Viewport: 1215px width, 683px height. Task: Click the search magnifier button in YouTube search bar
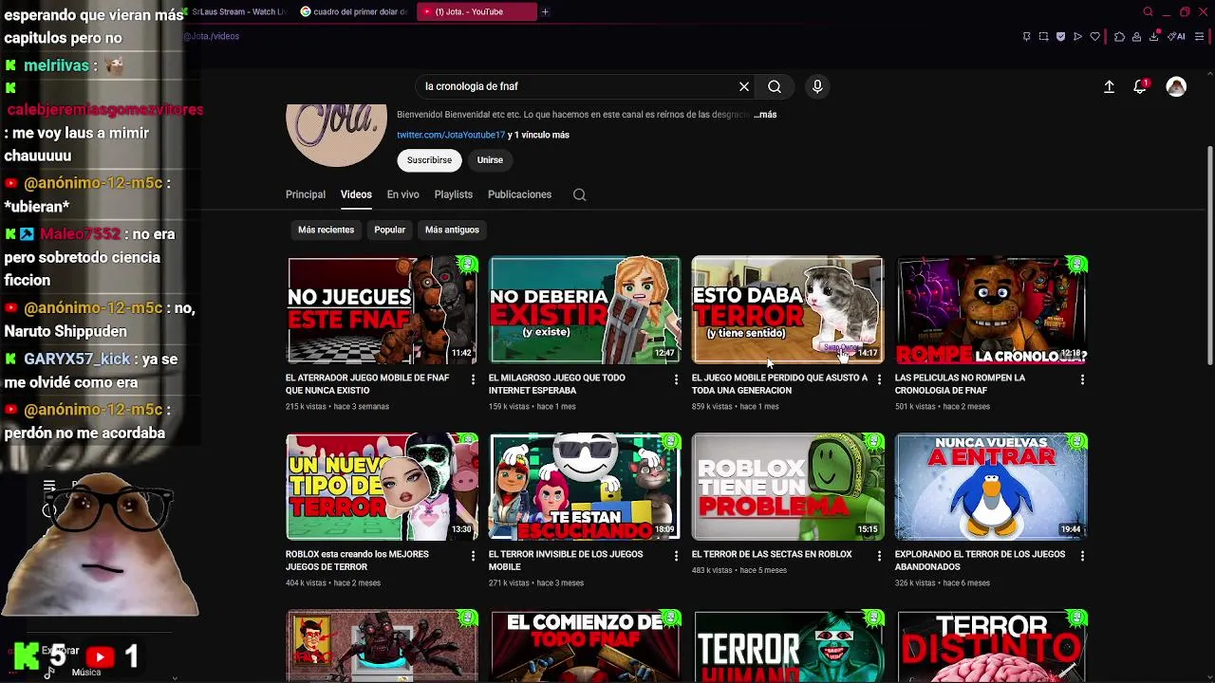[x=775, y=86]
